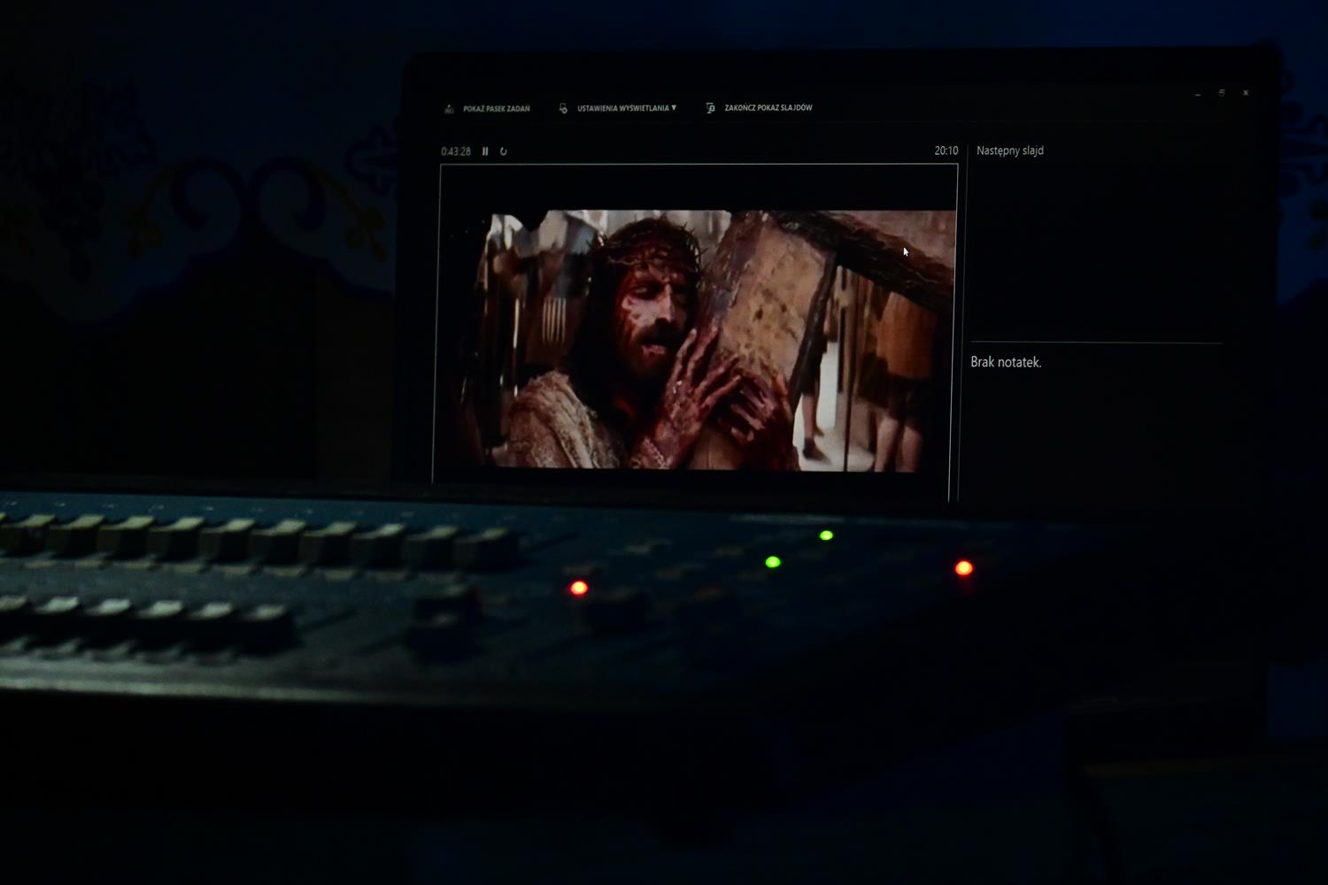Image resolution: width=1328 pixels, height=885 pixels.
Task: Restore down the presenter view window
Action: click(x=1222, y=93)
